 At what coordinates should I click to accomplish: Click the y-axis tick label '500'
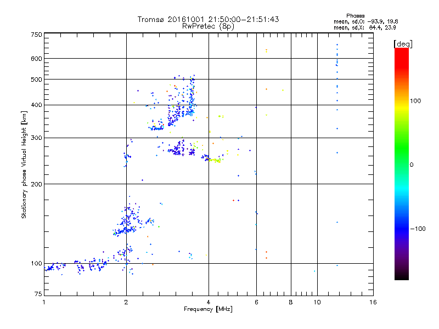[36, 80]
